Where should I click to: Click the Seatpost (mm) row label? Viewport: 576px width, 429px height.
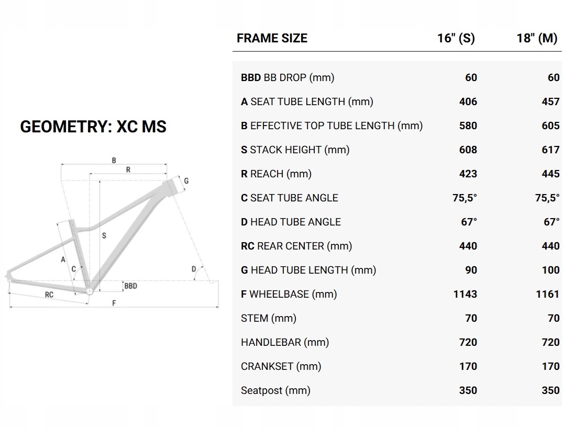coord(275,390)
